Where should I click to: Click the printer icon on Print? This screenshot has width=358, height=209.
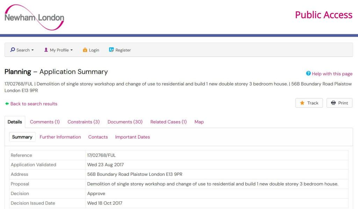[333, 103]
